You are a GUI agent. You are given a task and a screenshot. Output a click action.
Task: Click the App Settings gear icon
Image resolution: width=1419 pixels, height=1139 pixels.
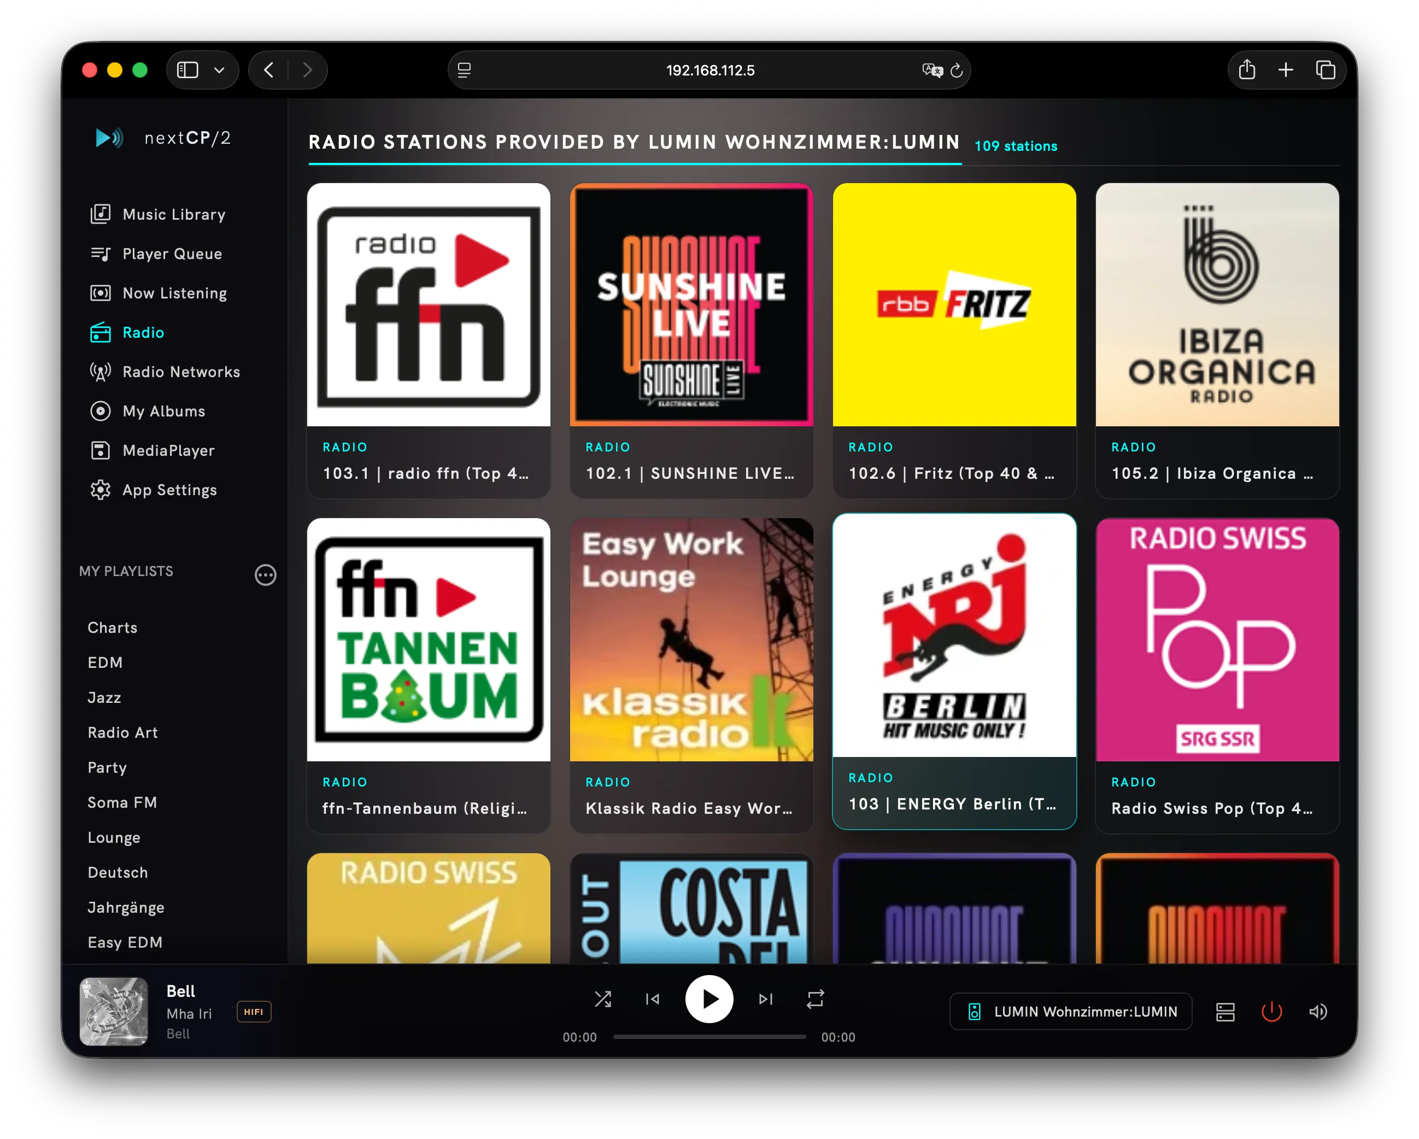(x=100, y=490)
